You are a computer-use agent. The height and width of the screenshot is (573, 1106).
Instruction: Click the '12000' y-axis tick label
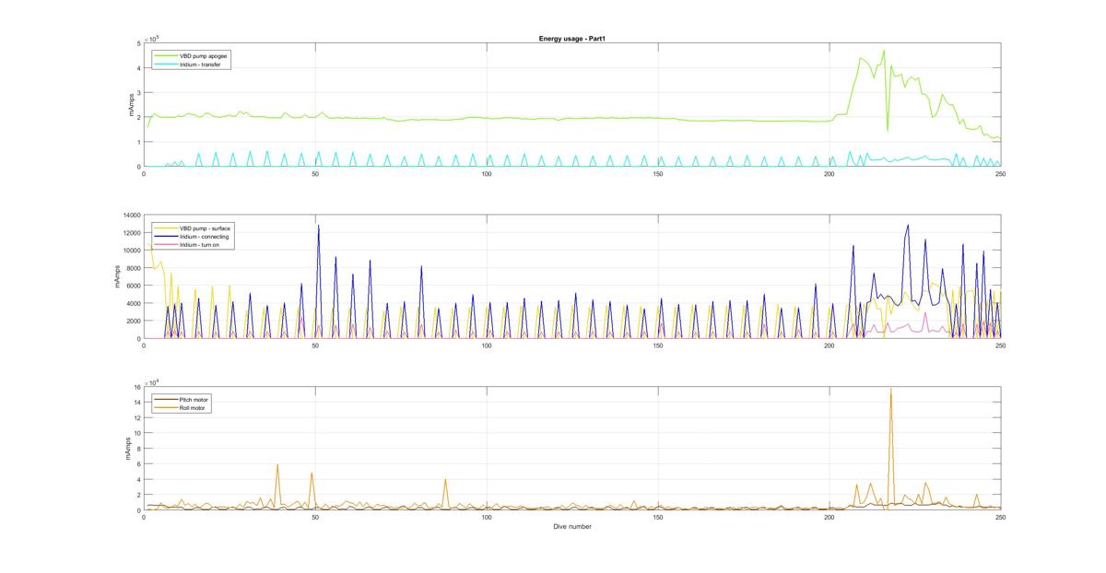(131, 232)
